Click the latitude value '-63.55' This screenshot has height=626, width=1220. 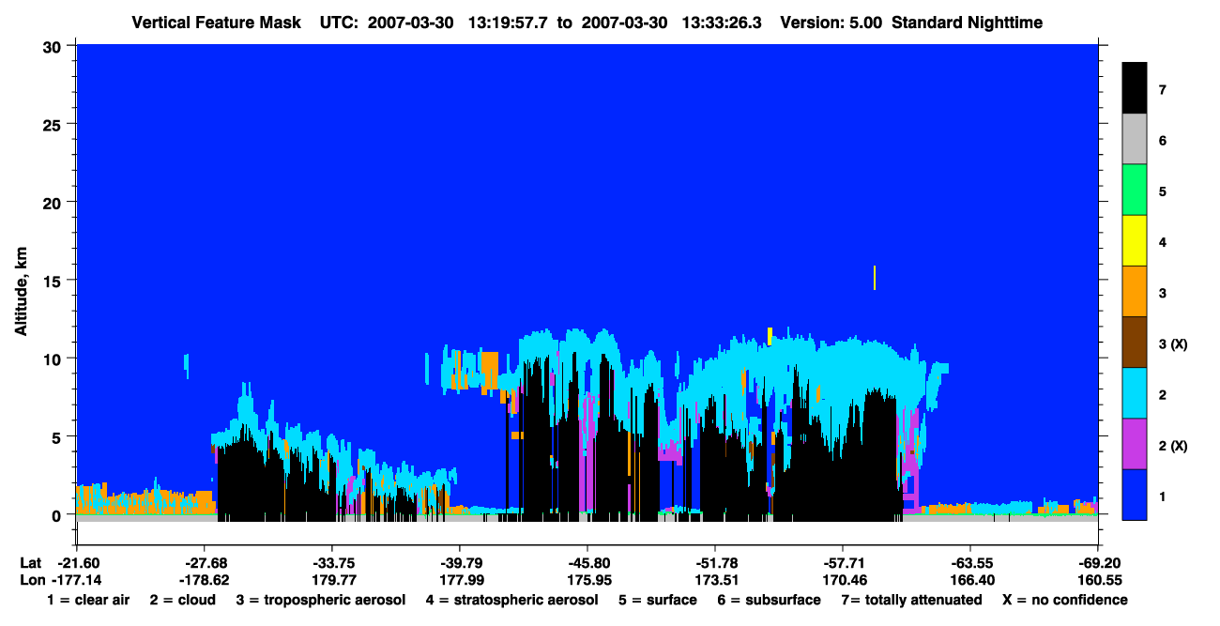coord(969,563)
